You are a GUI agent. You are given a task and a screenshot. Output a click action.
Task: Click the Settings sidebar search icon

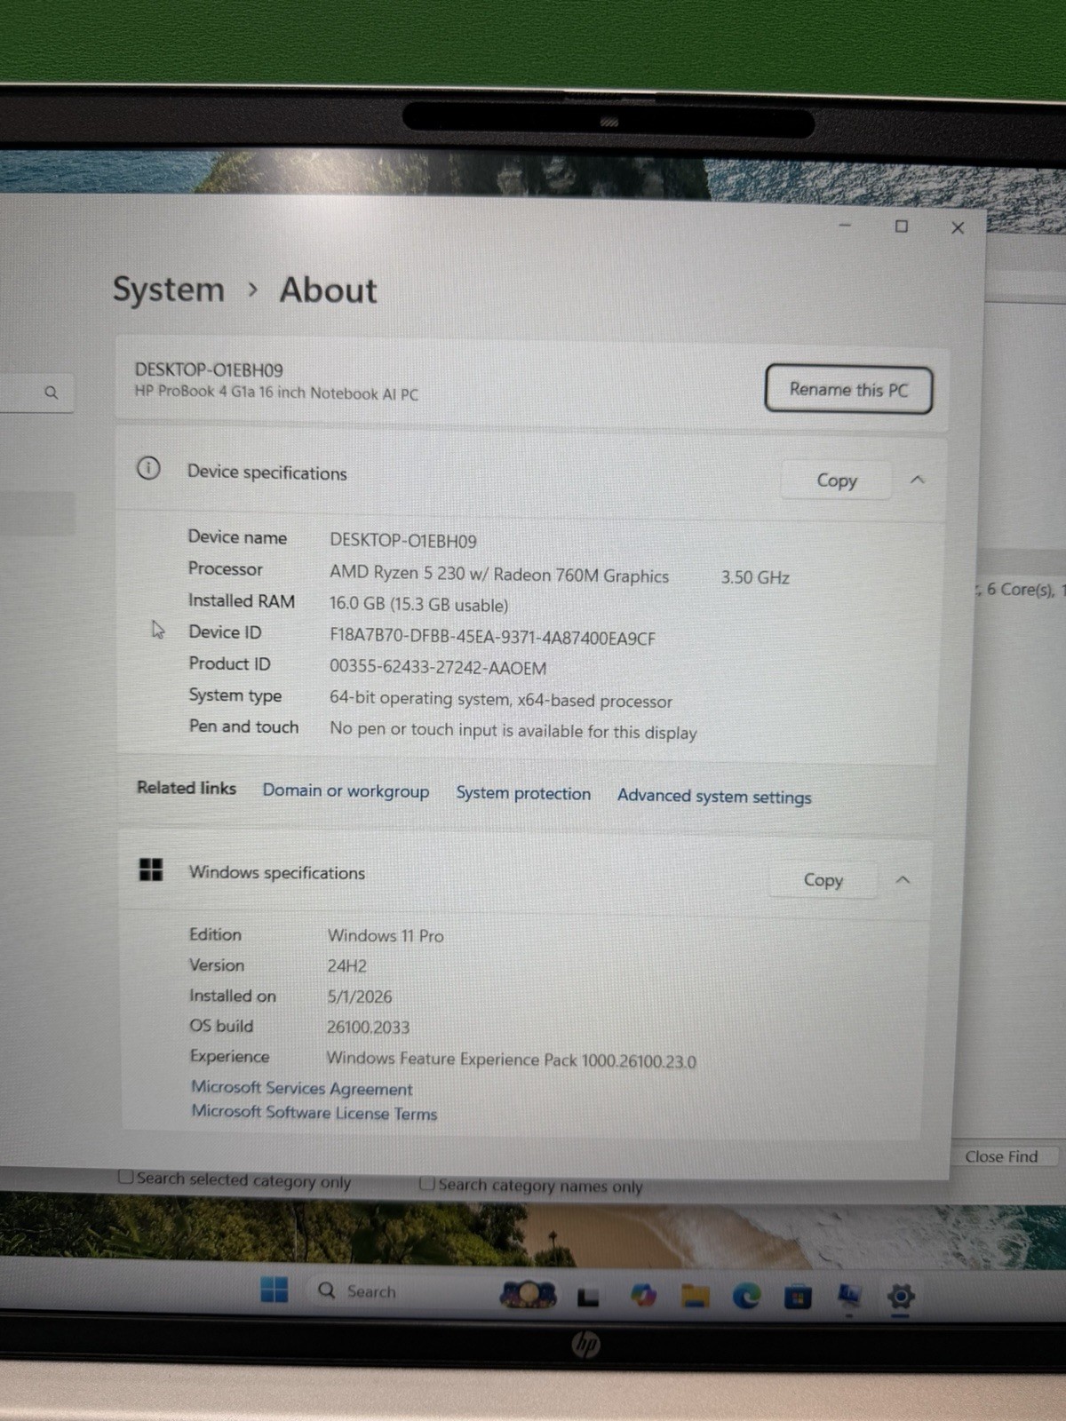(x=52, y=392)
